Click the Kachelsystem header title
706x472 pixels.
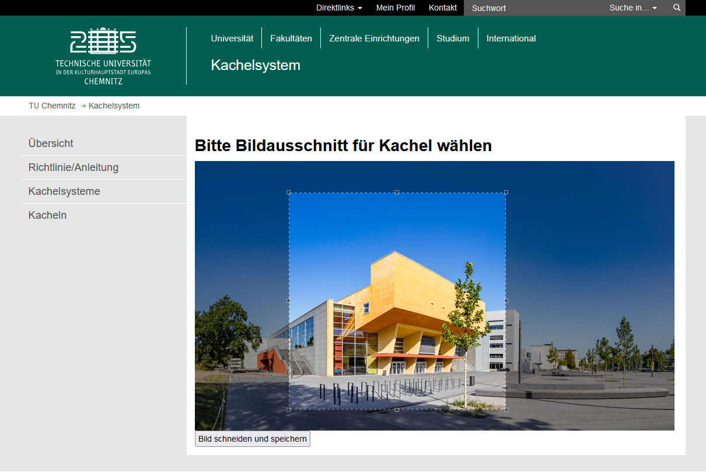click(x=256, y=65)
